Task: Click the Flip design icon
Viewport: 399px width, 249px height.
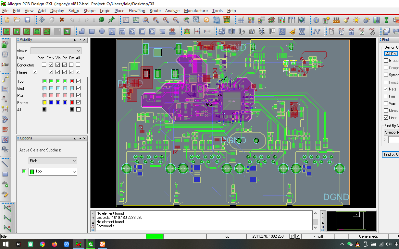Action: pos(227,20)
